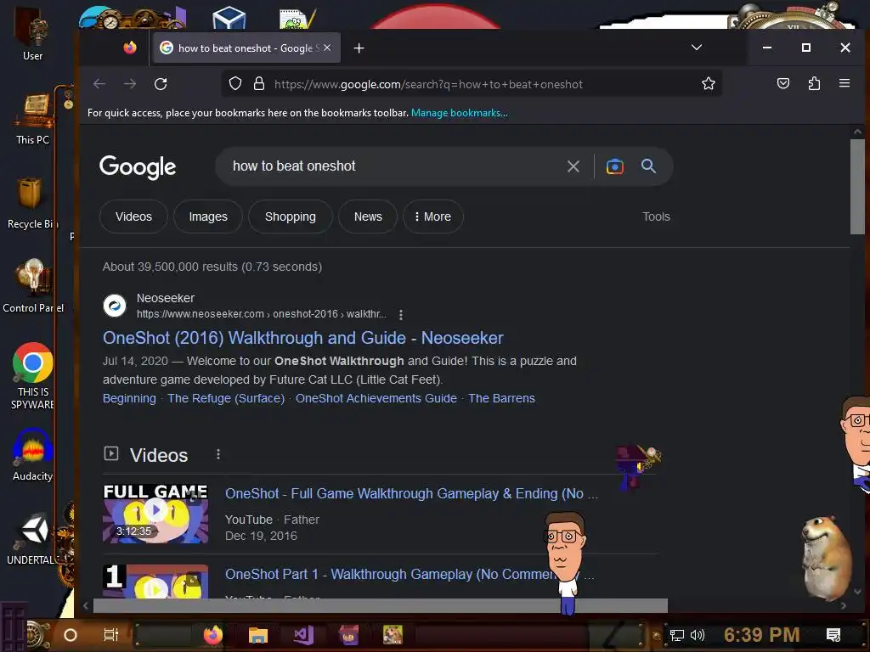Open The Refuge (Surface) sitelink

tap(226, 398)
